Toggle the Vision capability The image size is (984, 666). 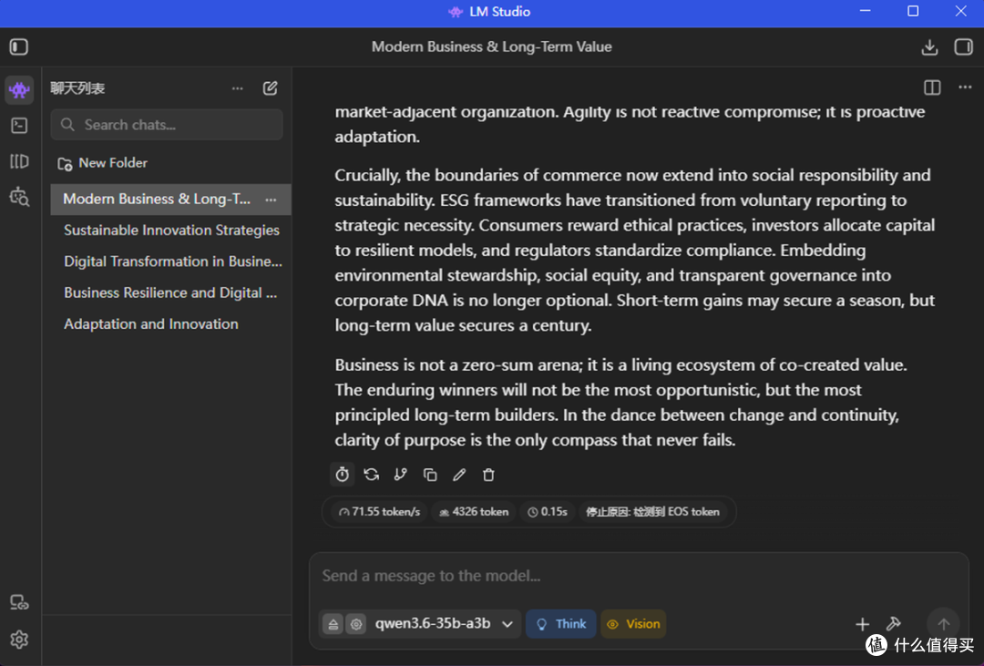coord(633,624)
